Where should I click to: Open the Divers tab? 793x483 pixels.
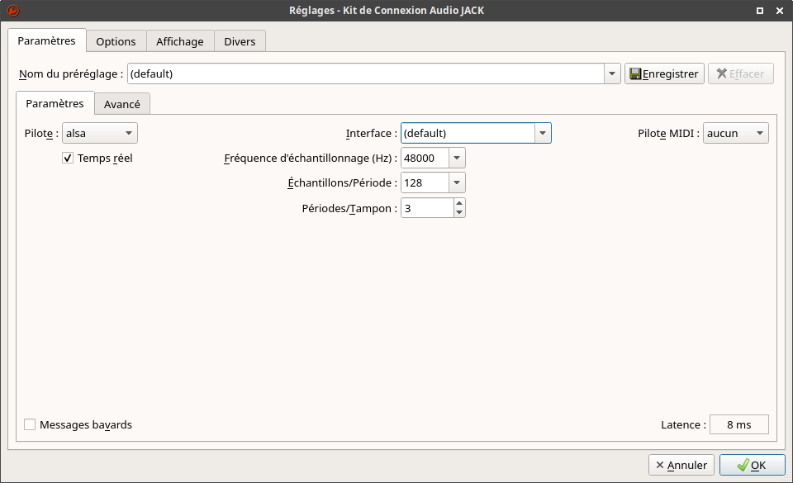click(240, 41)
